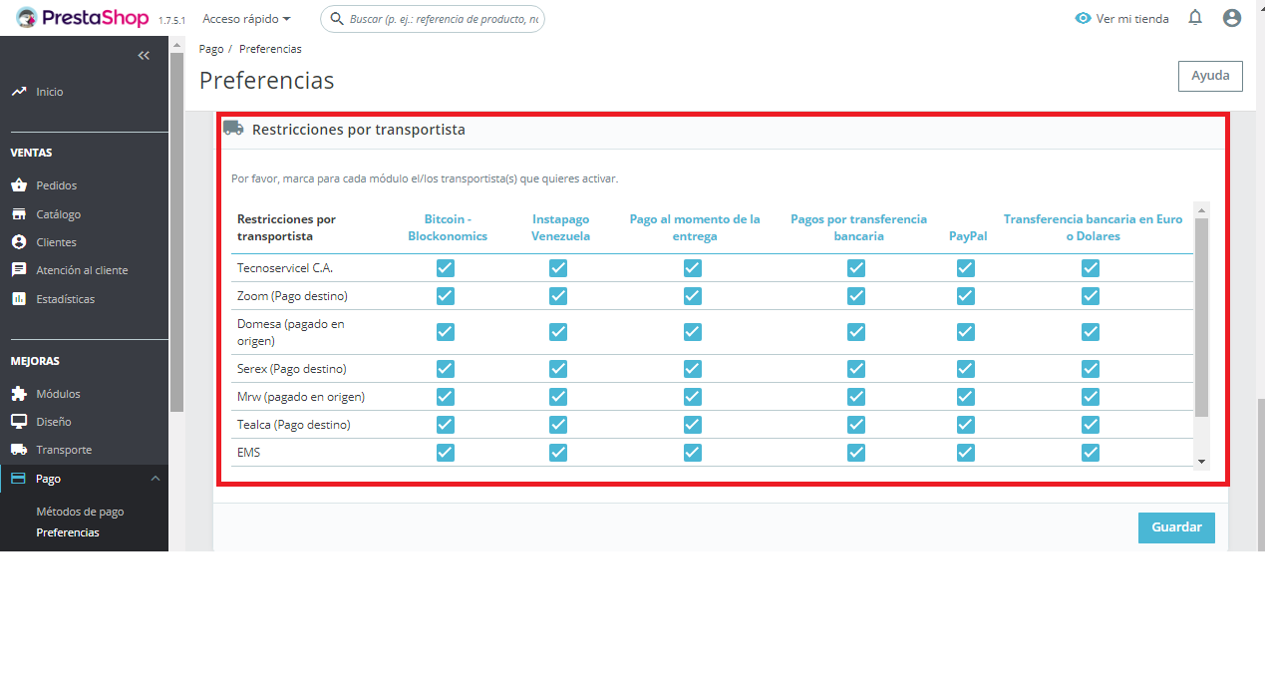
Task: Toggle Pago al momento for Domesa row
Action: click(x=693, y=332)
